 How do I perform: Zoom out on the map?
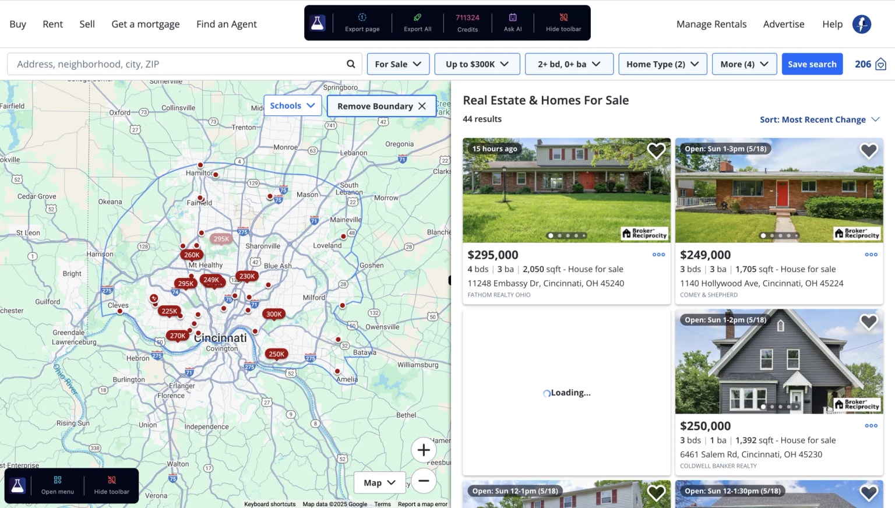(x=424, y=481)
